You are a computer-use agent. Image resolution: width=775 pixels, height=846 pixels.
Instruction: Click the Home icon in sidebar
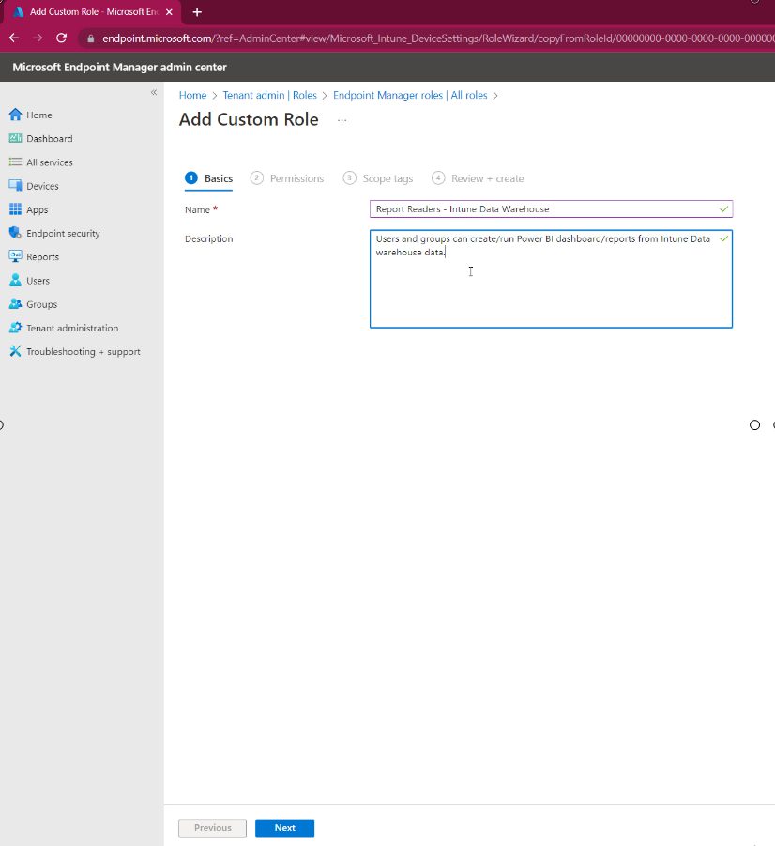(x=15, y=115)
